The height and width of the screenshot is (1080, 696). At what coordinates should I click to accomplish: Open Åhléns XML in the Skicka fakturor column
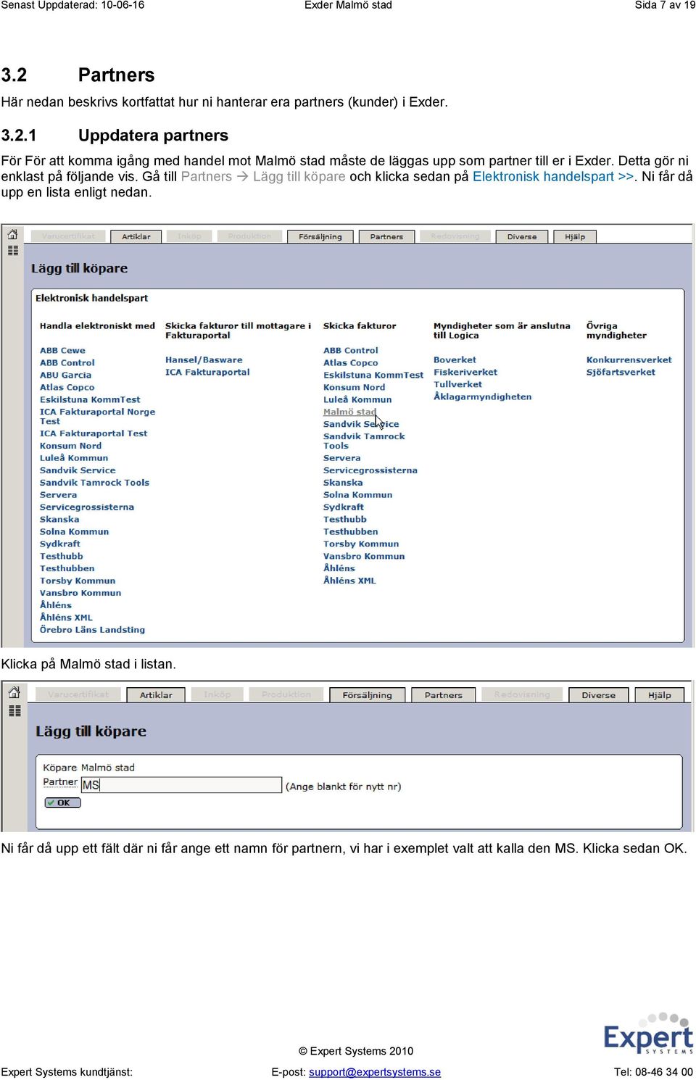[x=349, y=581]
